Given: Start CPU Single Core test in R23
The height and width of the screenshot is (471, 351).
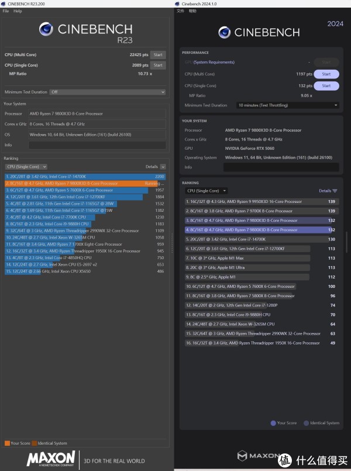Looking at the screenshot, I should [158, 65].
